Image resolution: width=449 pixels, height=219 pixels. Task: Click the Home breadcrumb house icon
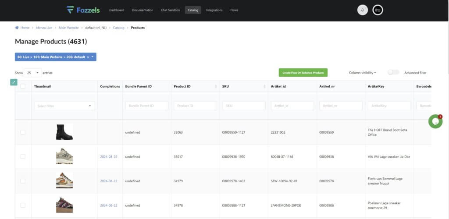pyautogui.click(x=17, y=28)
